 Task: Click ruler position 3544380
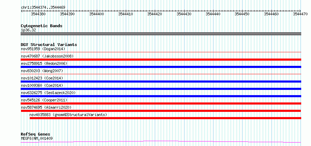click(38, 14)
